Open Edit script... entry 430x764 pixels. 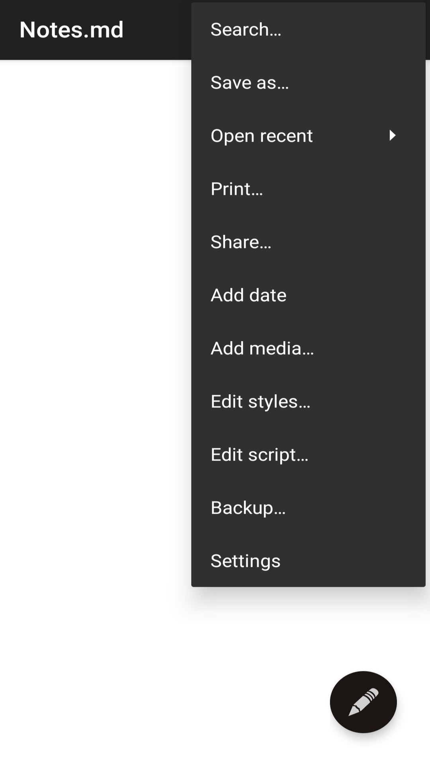click(x=259, y=455)
